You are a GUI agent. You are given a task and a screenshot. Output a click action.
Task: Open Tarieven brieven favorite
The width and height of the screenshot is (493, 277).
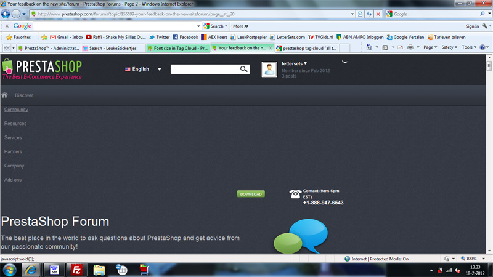pos(446,37)
